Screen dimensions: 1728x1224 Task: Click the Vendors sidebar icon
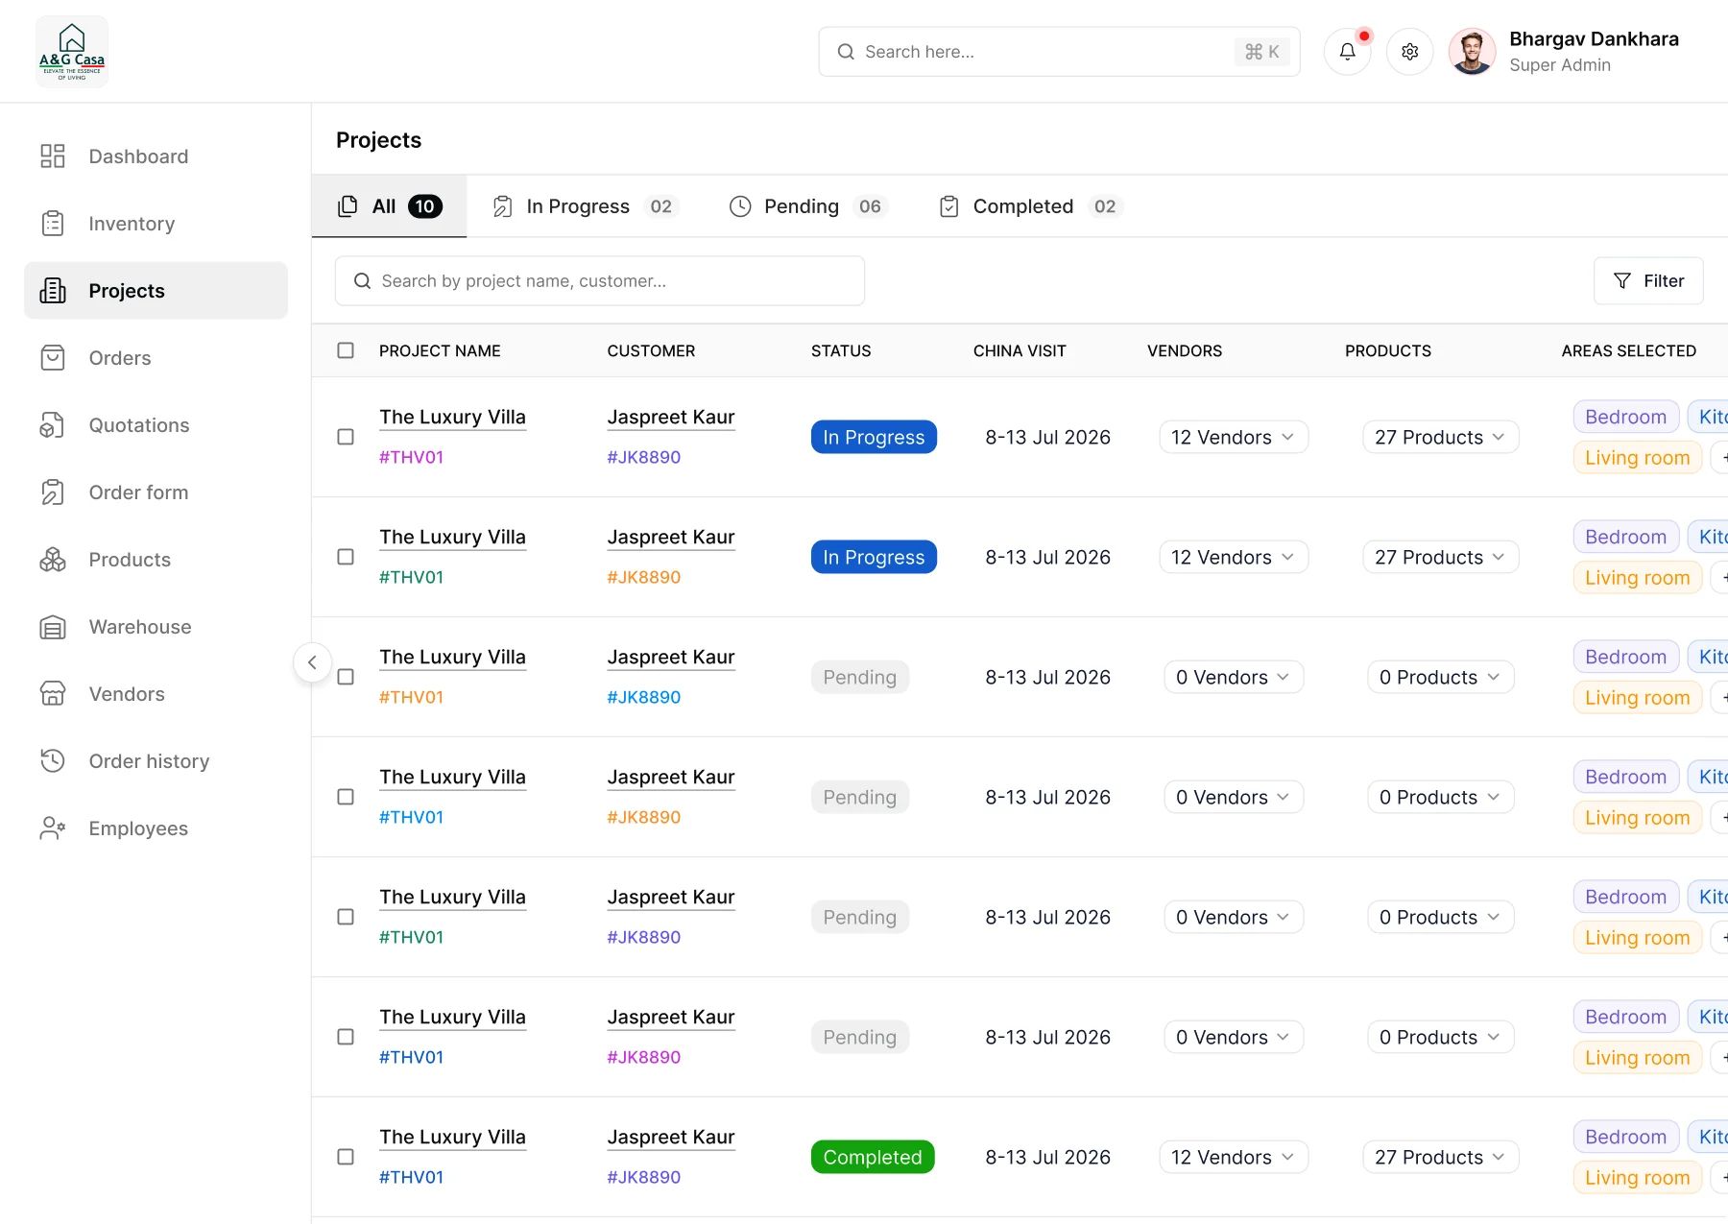[x=53, y=694]
